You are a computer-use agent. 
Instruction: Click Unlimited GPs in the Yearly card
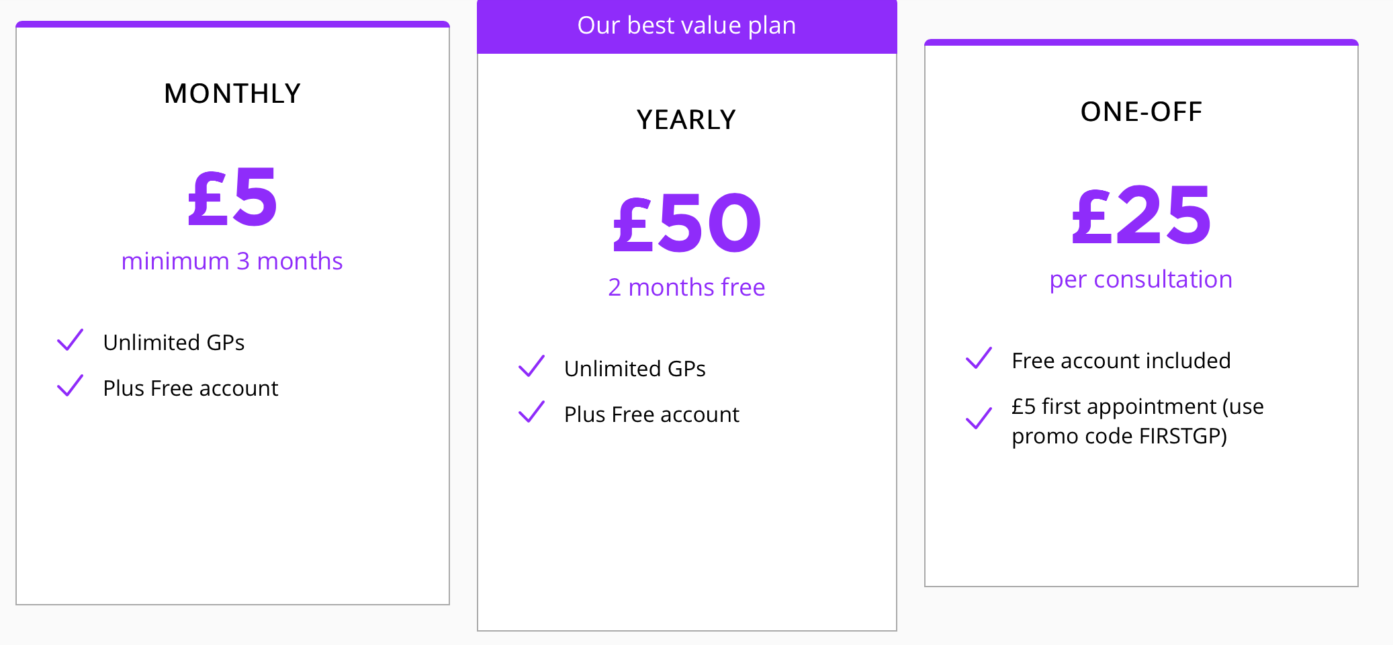click(635, 368)
